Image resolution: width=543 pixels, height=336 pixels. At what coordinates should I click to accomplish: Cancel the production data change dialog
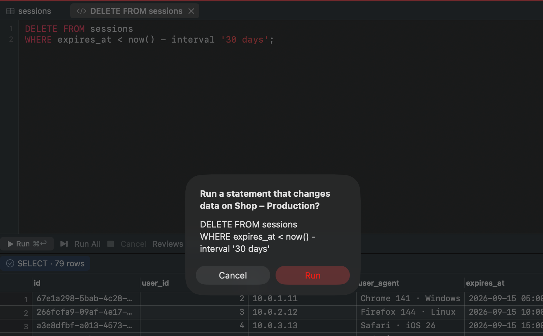coord(233,275)
